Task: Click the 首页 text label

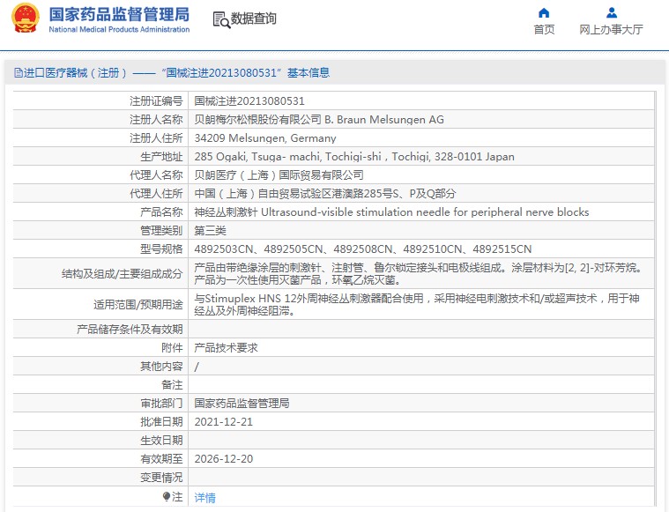Action: click(544, 29)
